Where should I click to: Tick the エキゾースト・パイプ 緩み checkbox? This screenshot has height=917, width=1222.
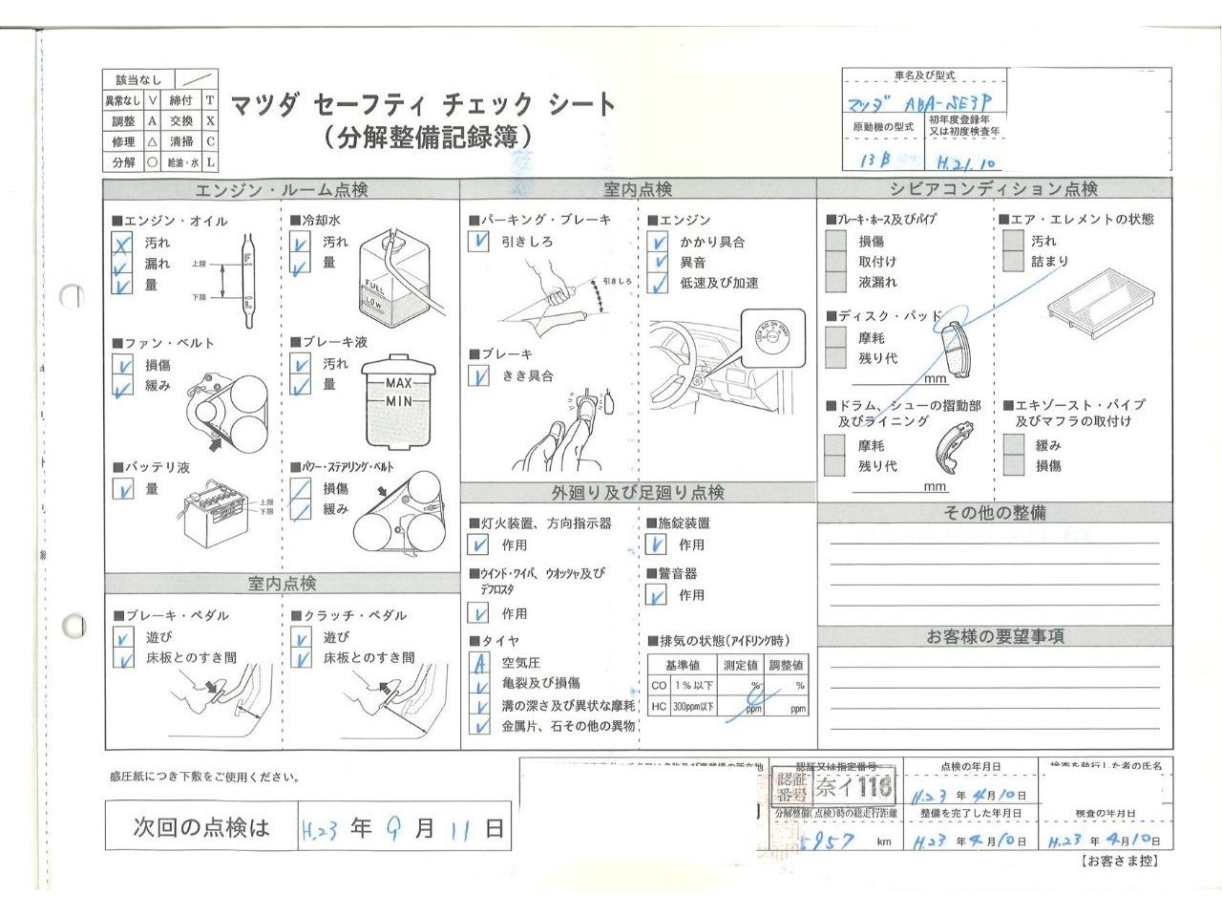[1013, 445]
